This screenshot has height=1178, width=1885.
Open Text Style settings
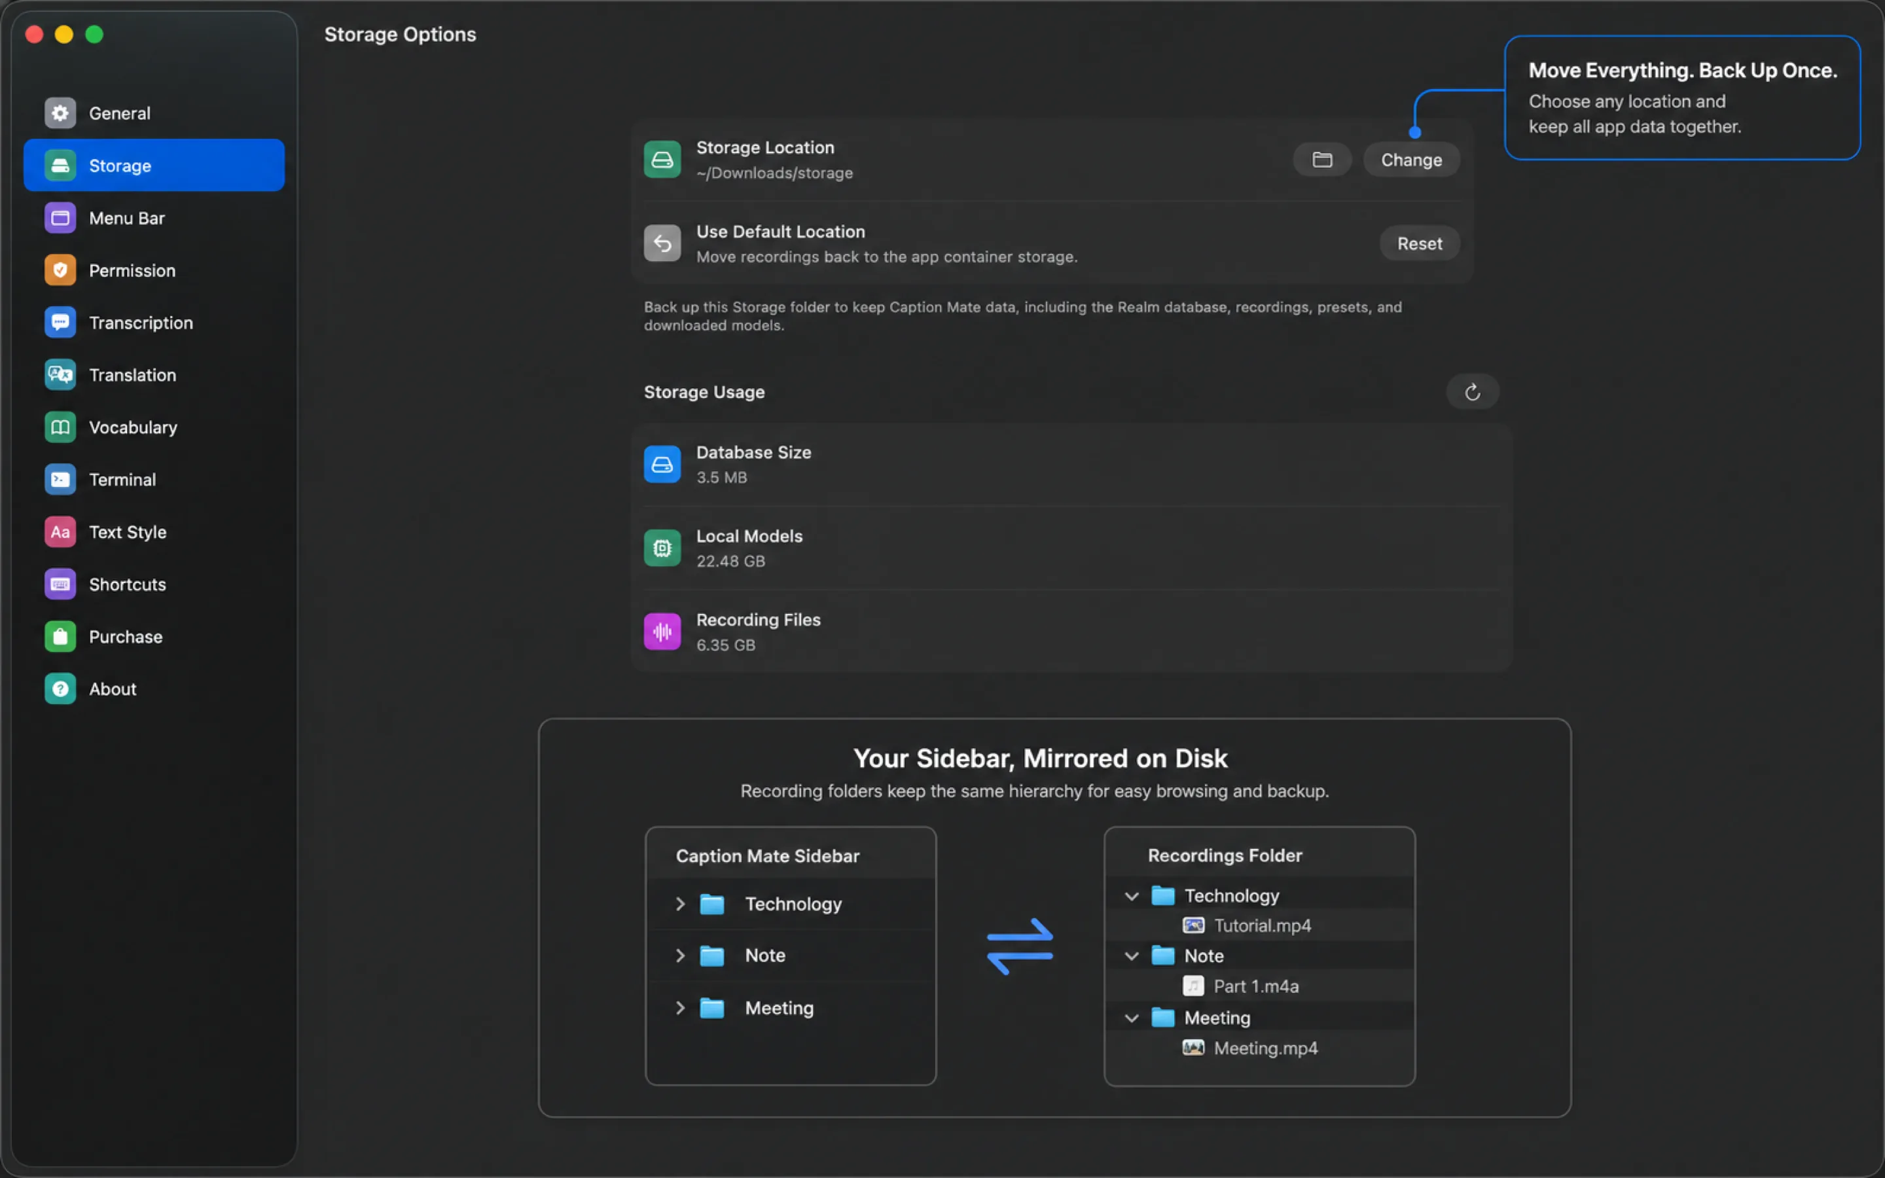tap(154, 532)
